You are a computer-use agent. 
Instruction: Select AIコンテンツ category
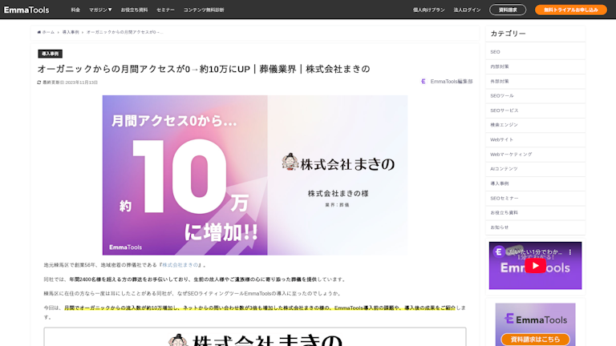pos(535,169)
